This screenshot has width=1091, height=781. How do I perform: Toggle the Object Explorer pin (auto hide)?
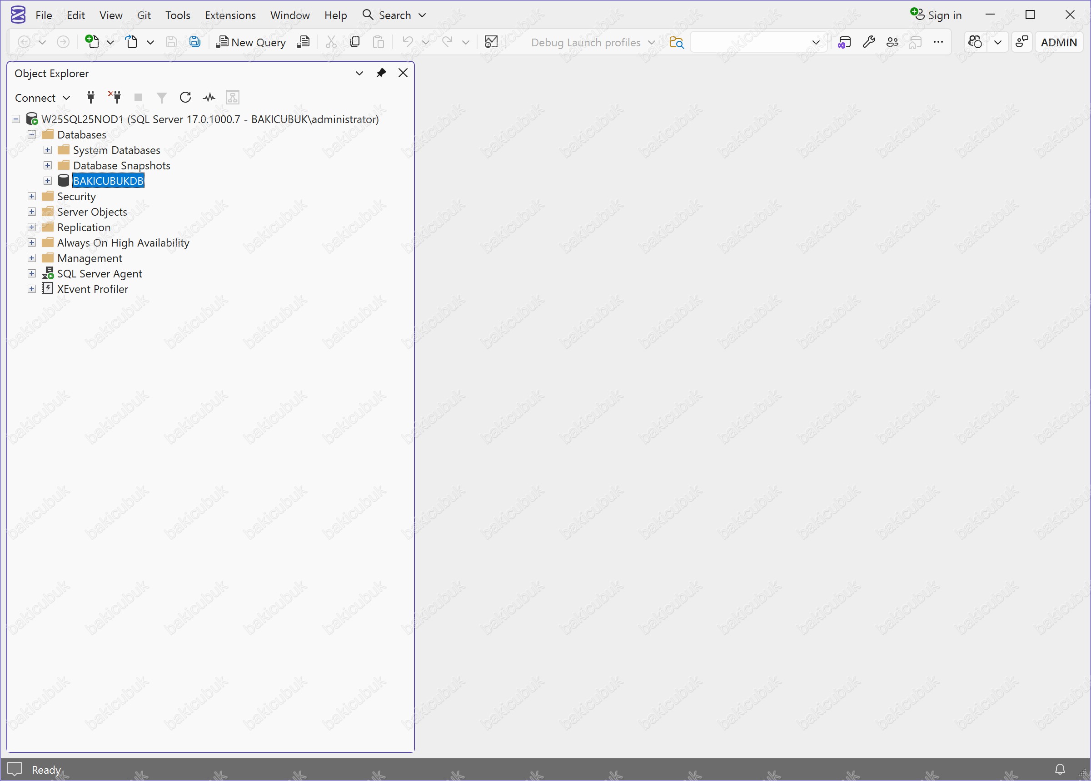(x=381, y=73)
